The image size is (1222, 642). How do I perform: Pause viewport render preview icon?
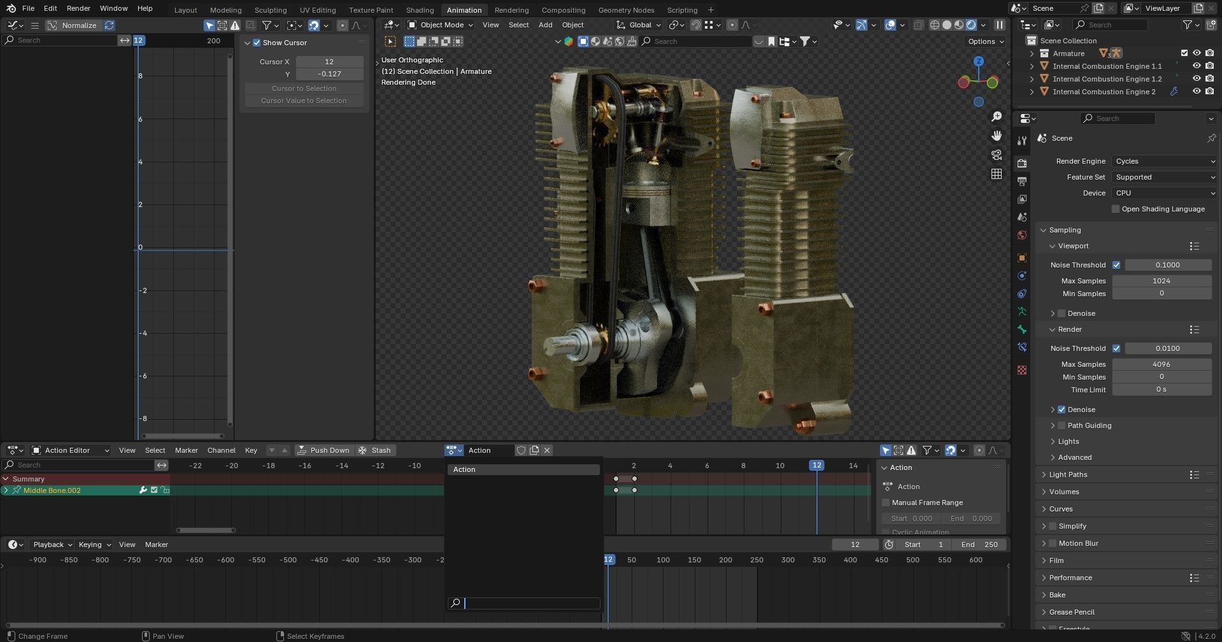(x=1000, y=25)
